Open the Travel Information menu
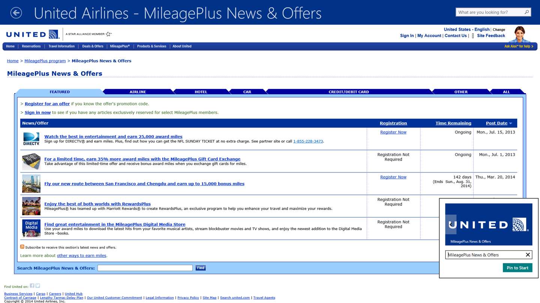This screenshot has height=303, width=540. pos(61,46)
